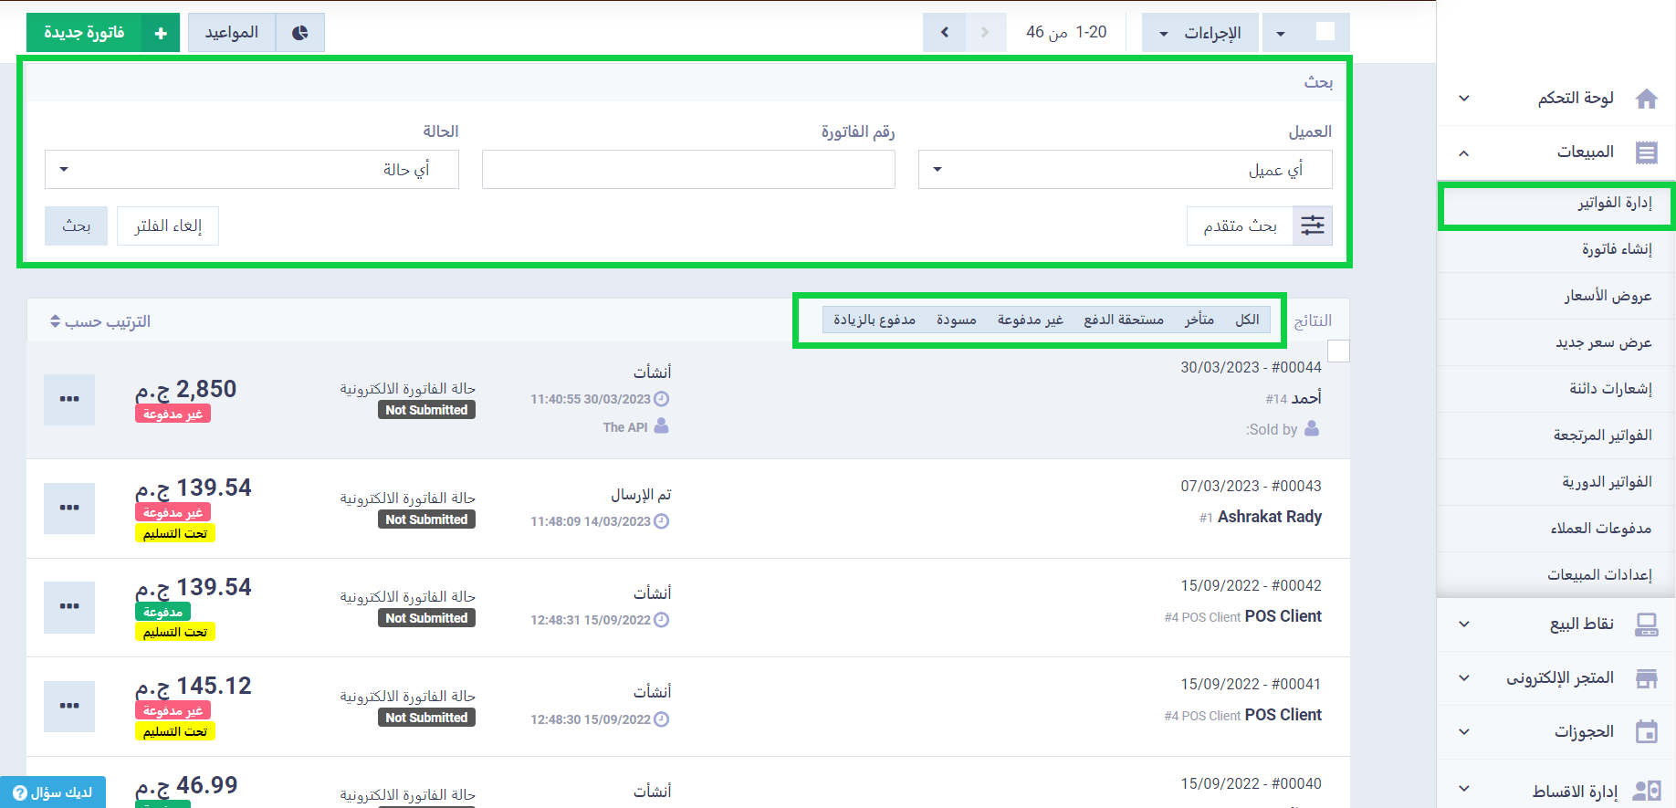Open three-dots menu for the 2,850 invoice
Screen dimensions: 1676x808
(69, 399)
